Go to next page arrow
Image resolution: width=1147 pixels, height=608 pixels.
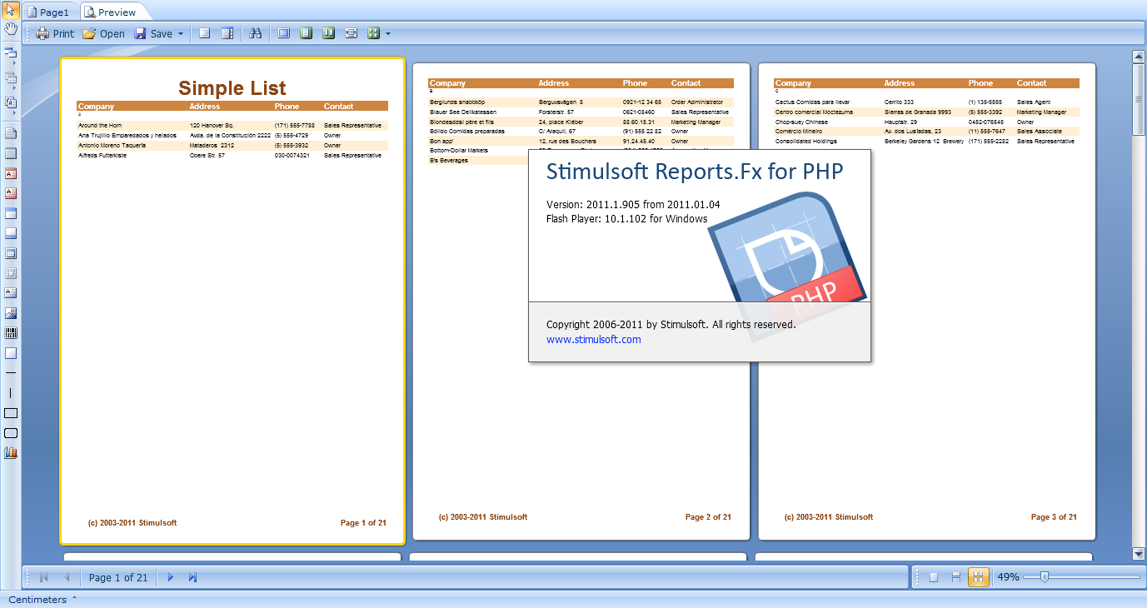(x=170, y=577)
